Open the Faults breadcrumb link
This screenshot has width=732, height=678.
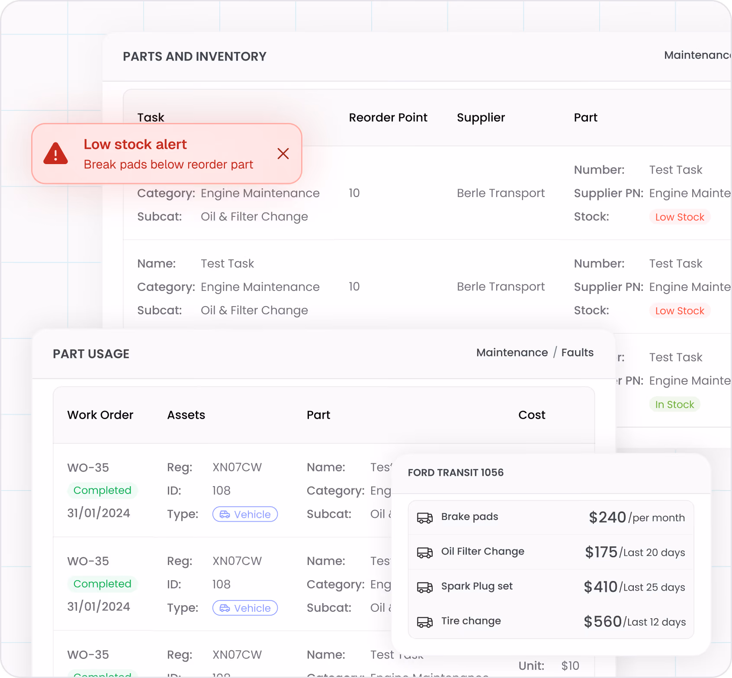click(577, 352)
